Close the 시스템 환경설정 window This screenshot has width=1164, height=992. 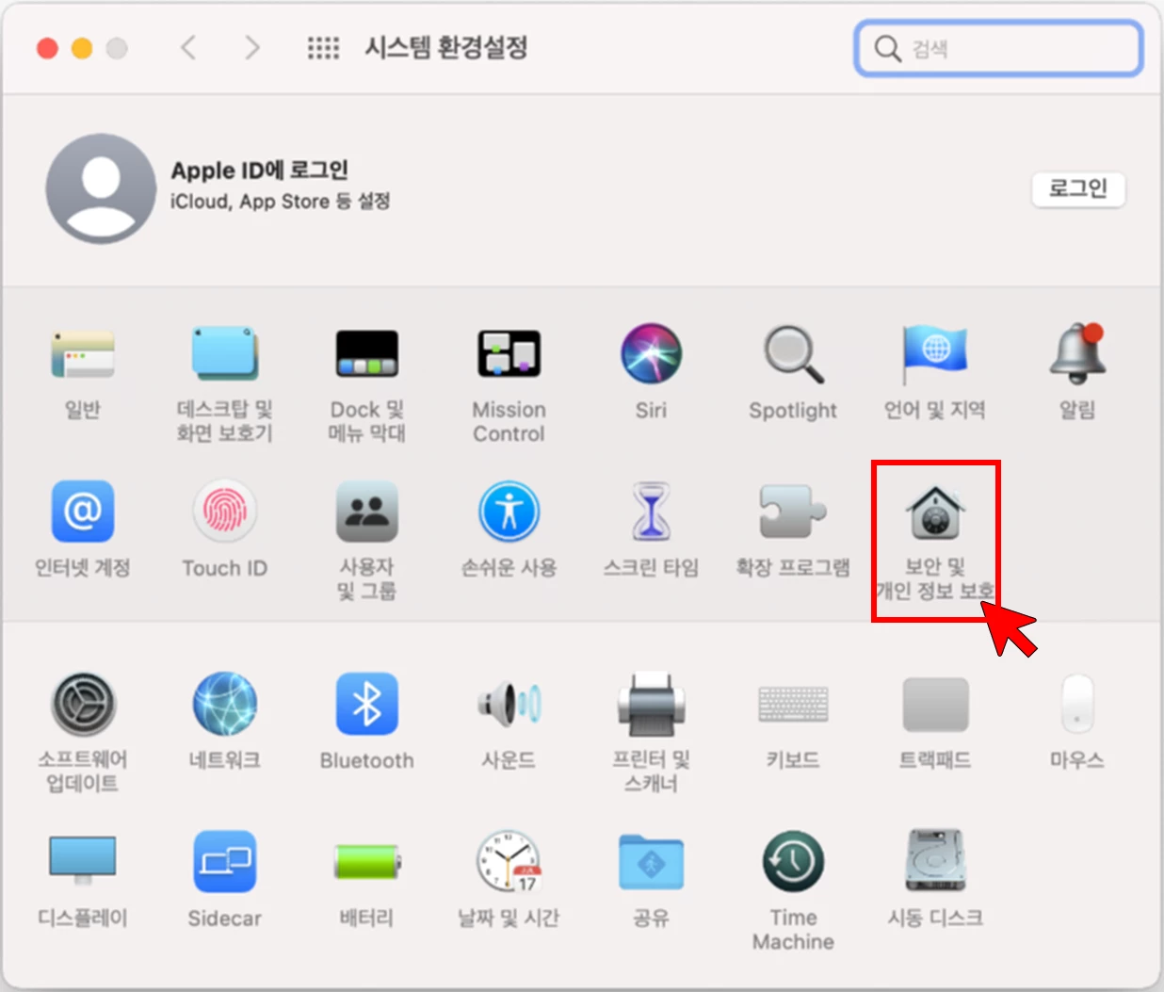(47, 48)
